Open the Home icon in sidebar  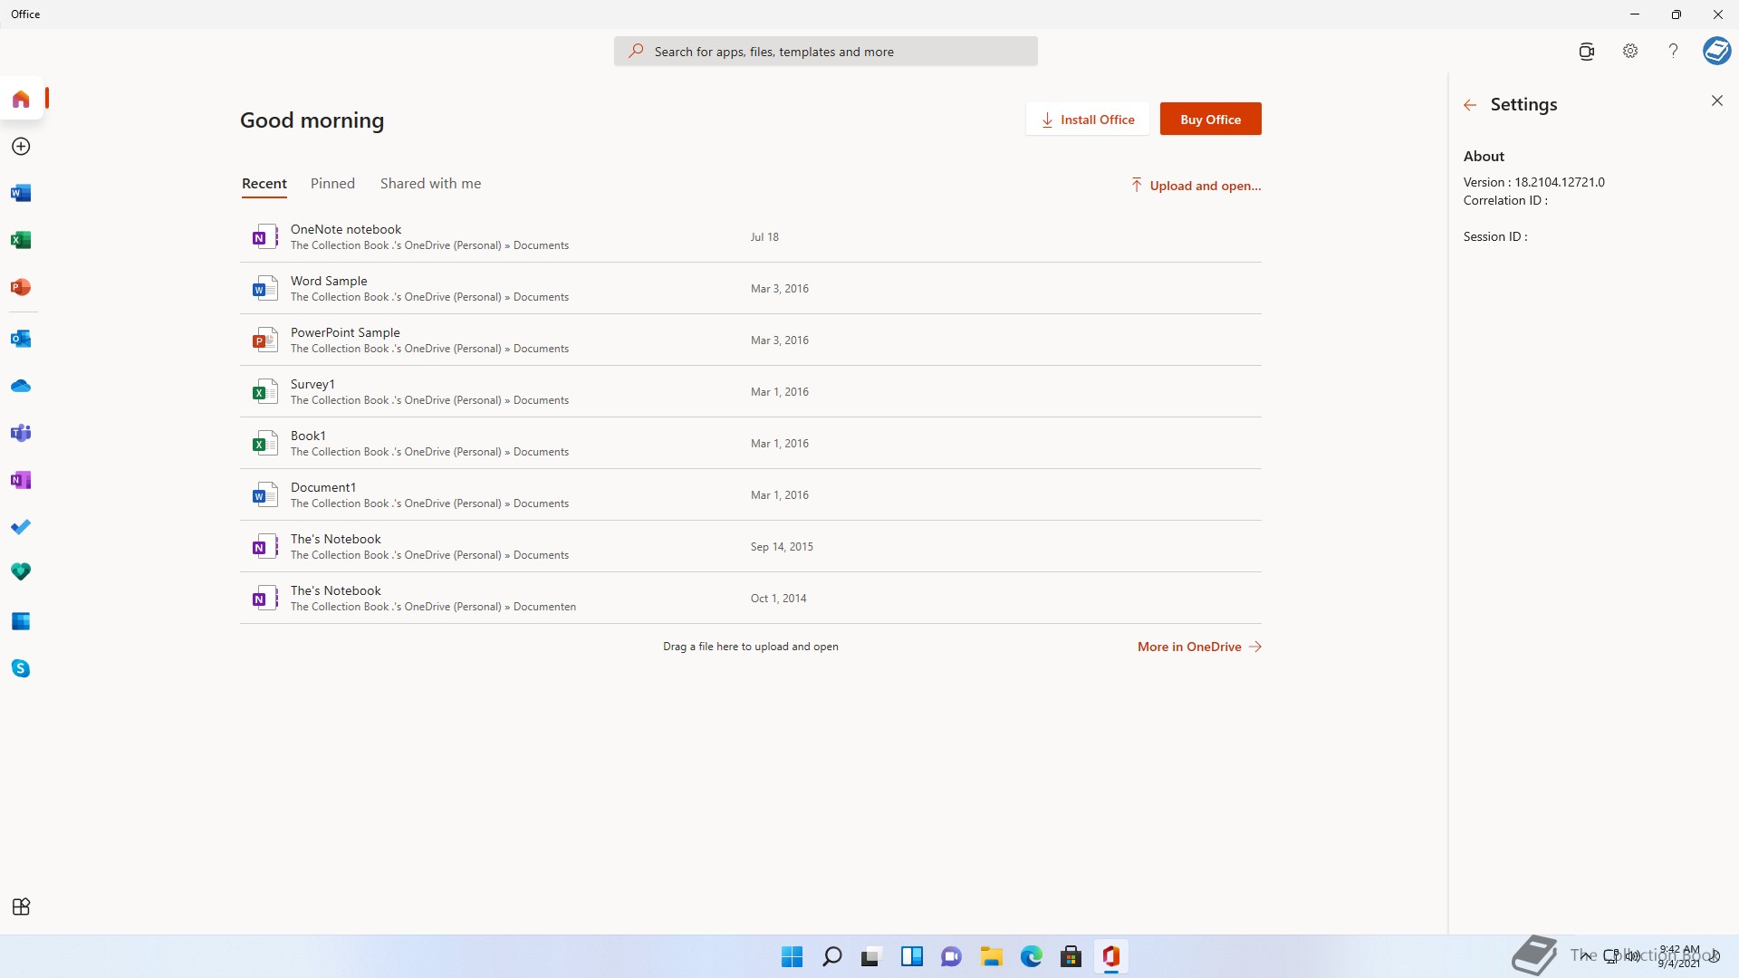21,99
